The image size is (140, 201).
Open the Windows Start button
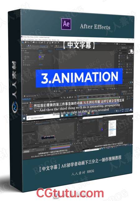pos(24,118)
